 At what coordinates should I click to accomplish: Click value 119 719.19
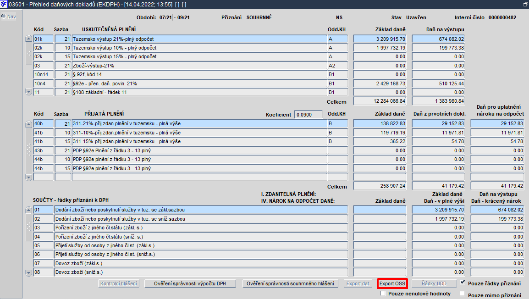(x=380, y=133)
